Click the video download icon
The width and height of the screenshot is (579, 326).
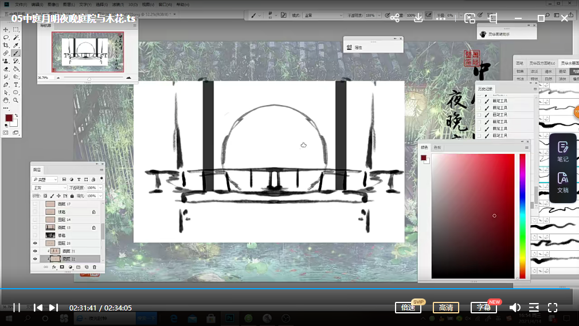[418, 18]
